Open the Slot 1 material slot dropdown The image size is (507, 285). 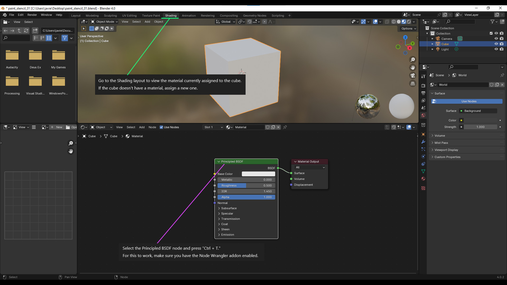pos(213,127)
